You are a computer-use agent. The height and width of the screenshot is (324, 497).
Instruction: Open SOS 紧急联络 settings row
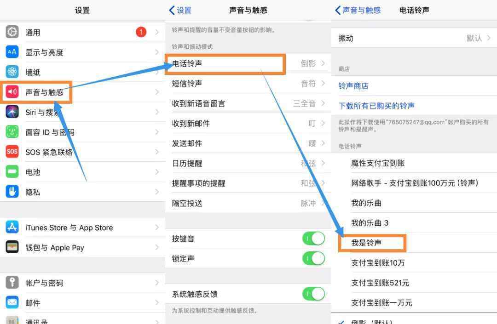point(82,152)
